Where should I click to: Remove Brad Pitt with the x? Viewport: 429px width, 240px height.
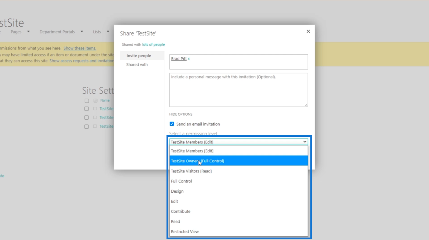[188, 59]
